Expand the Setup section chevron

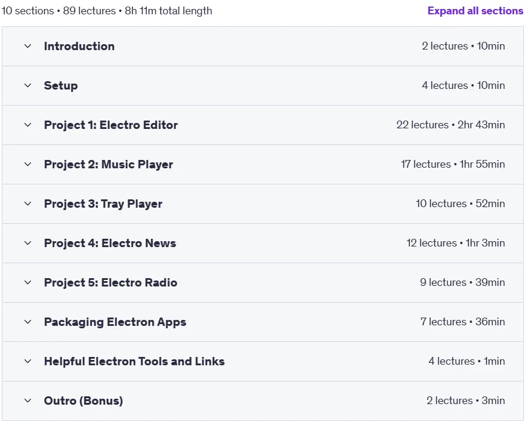28,86
